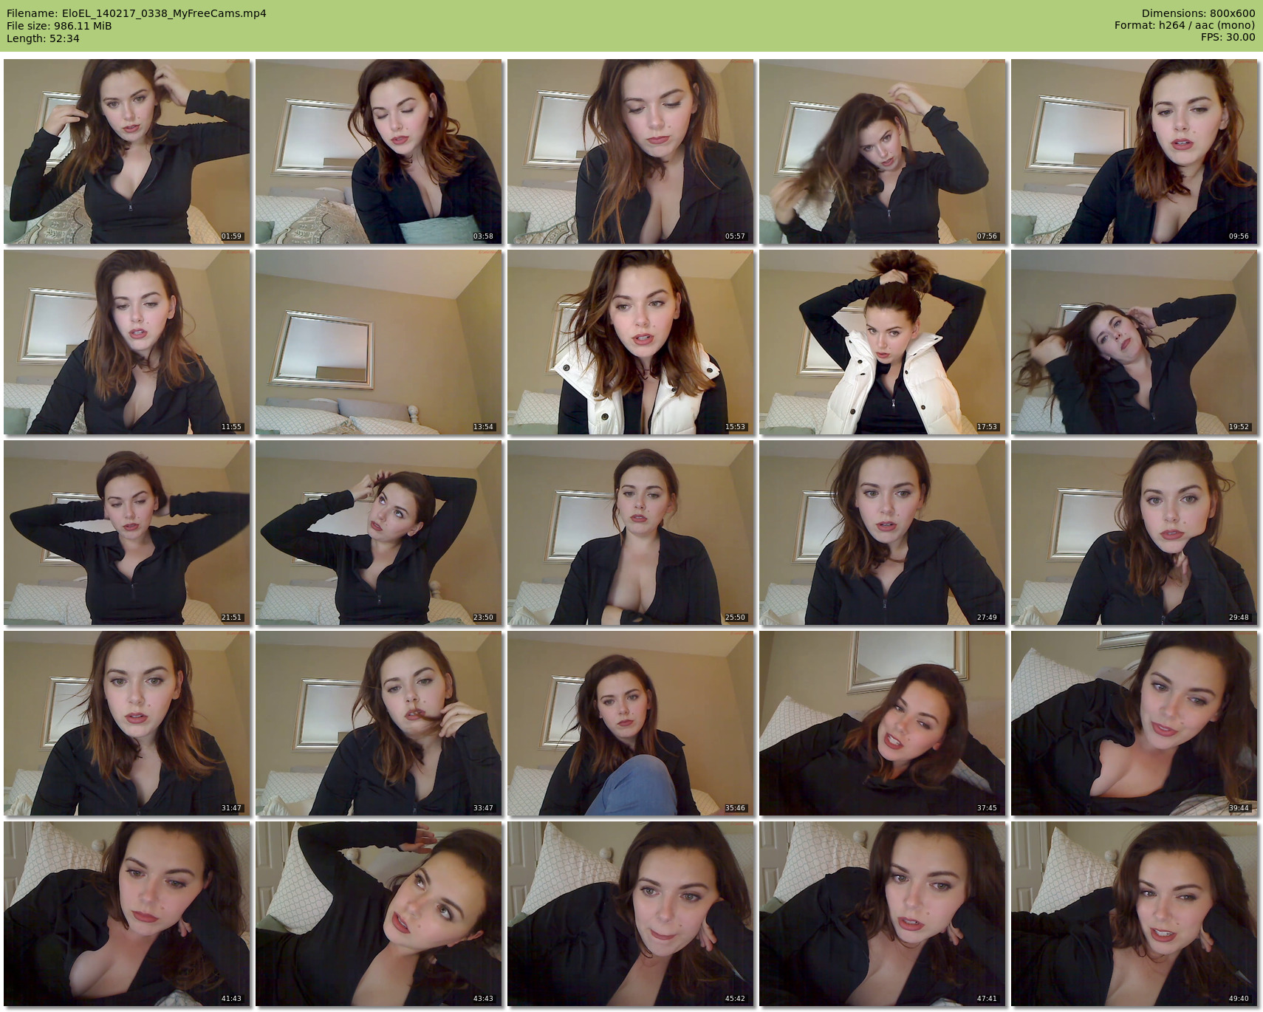The width and height of the screenshot is (1263, 1012).
Task: Select the frame marked 39:44
Action: 1134,723
